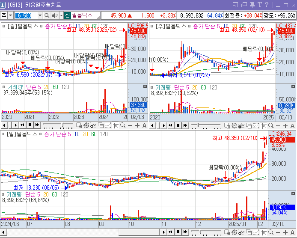Click left arrow of daily chart scrollbar
The height and width of the screenshot is (238, 297).
[3, 232]
